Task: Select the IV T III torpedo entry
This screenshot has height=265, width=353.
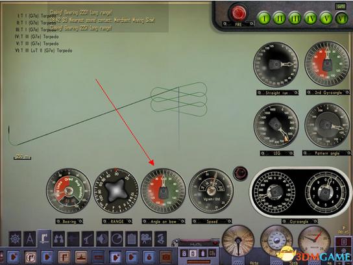Action: click(37, 36)
